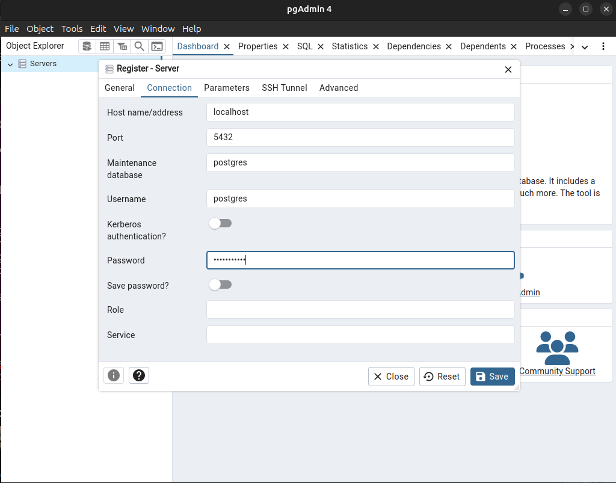Viewport: 616px width, 483px height.
Task: Click the Query Tool icon in Object Explorer
Action: click(87, 46)
